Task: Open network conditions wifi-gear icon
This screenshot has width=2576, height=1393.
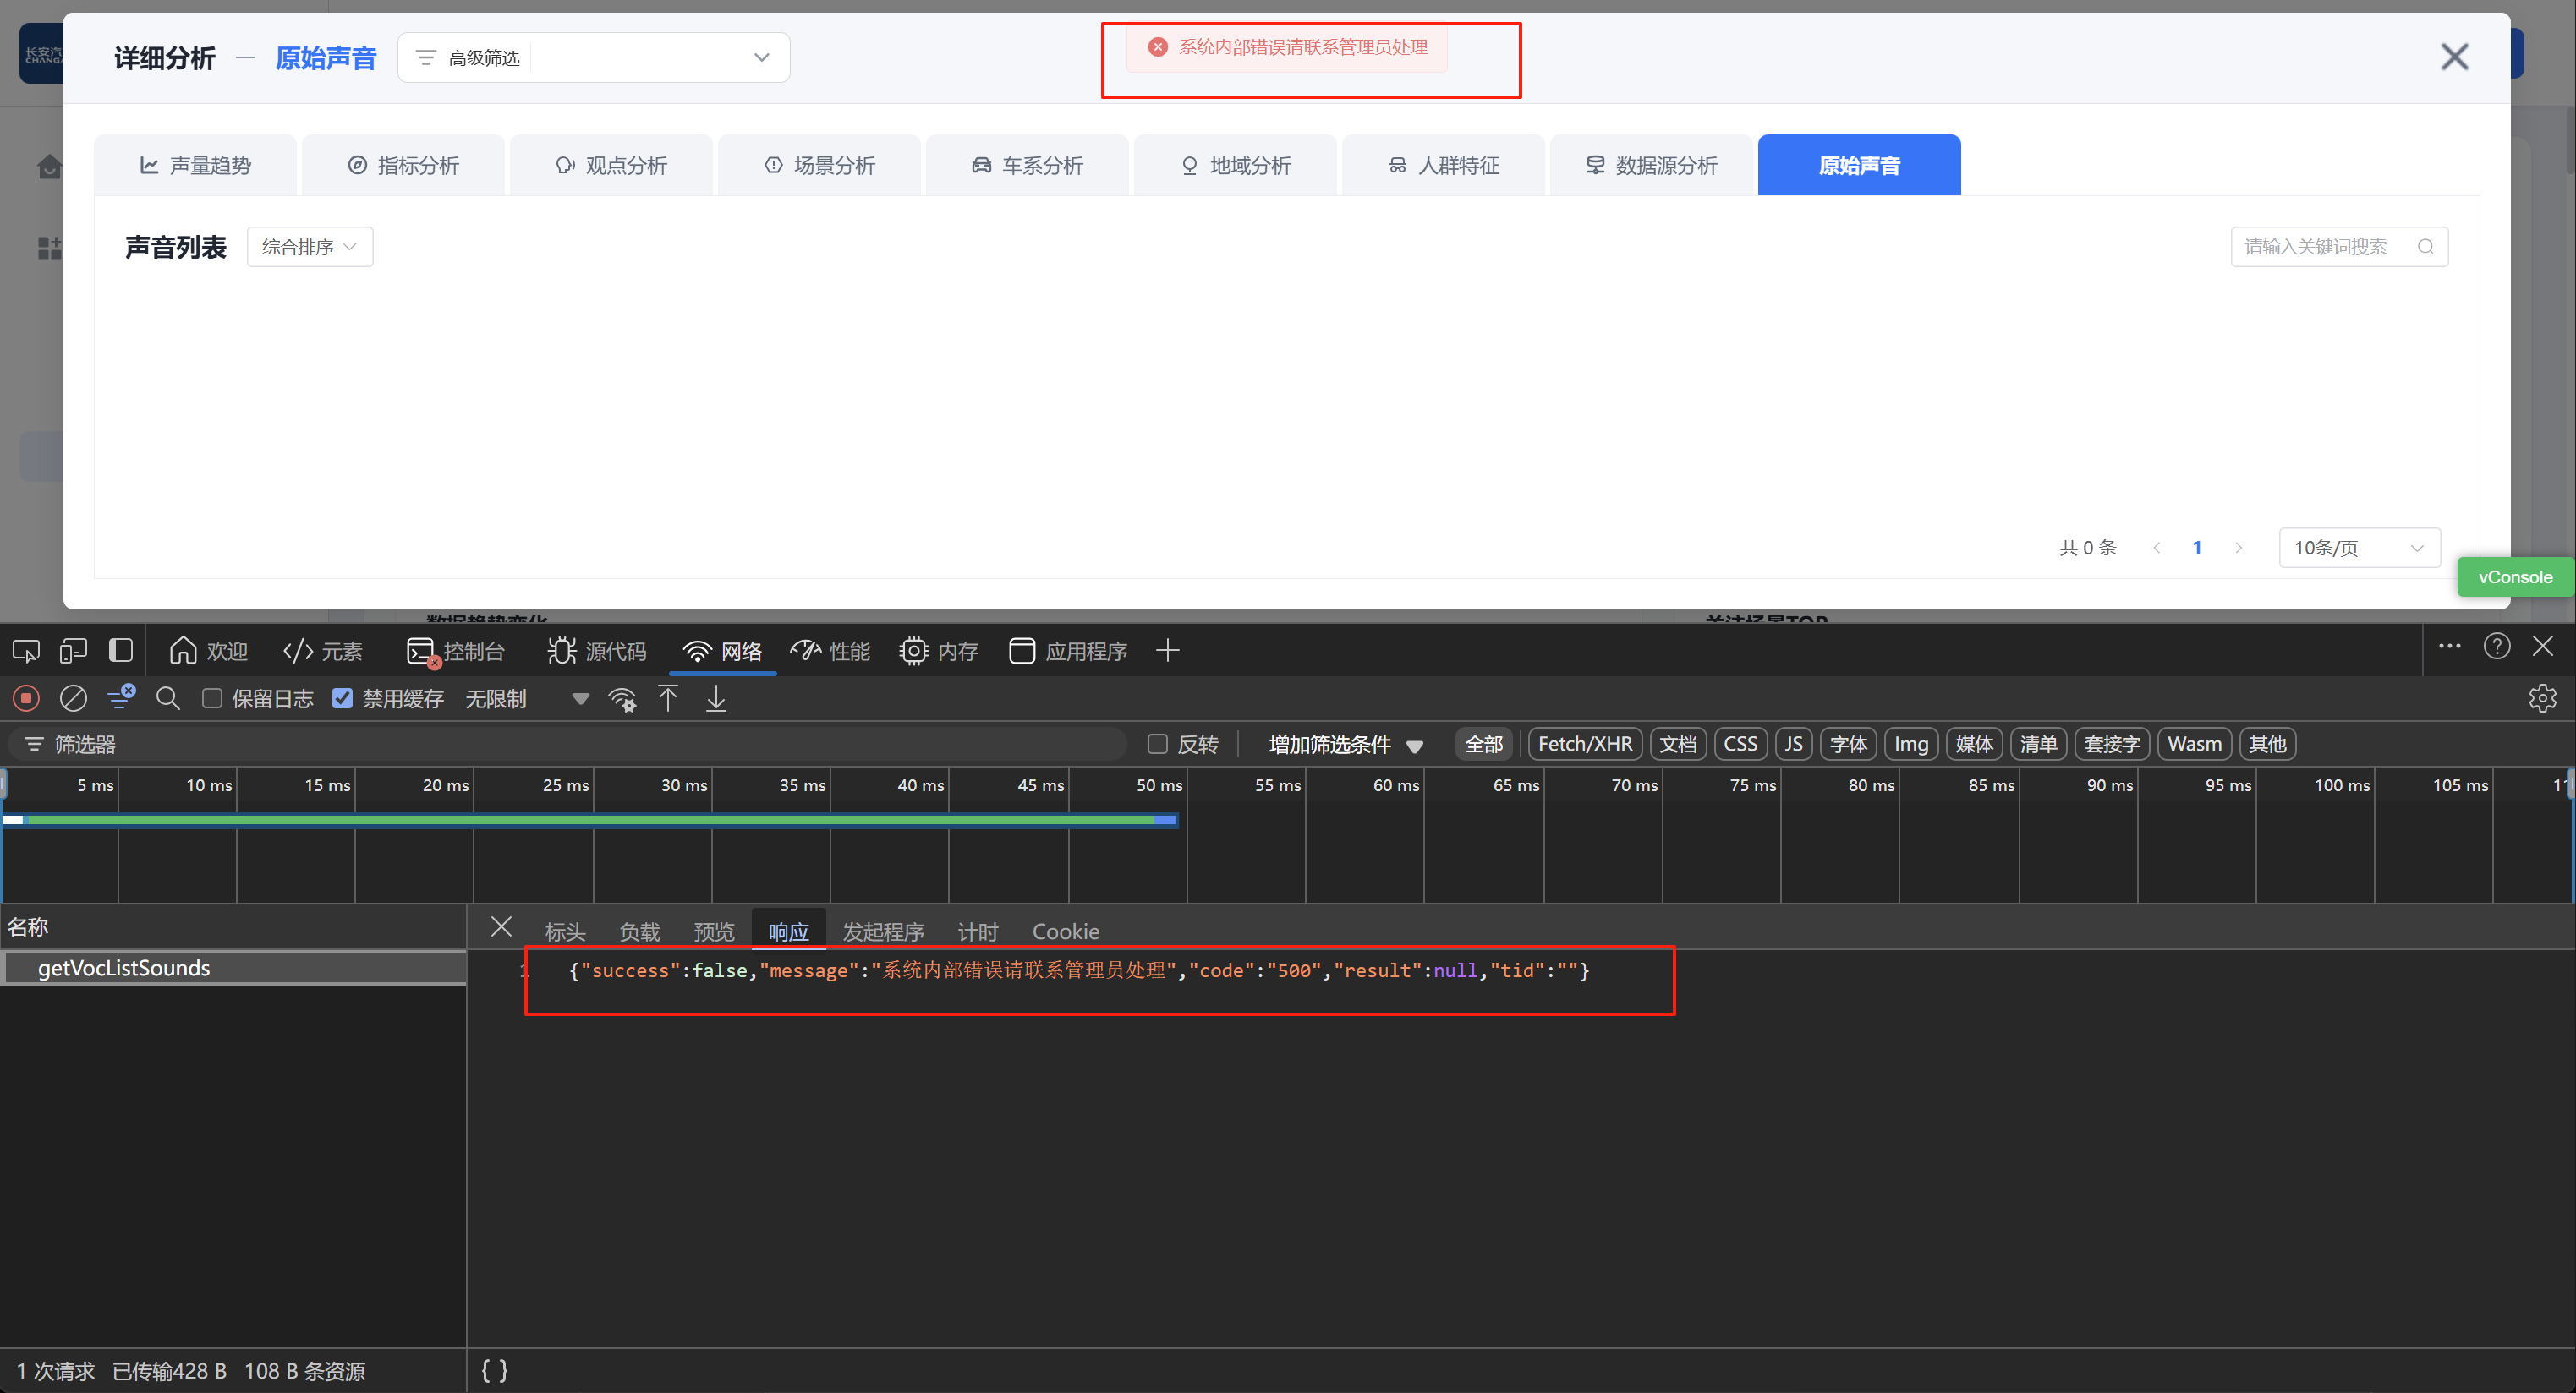Action: pyautogui.click(x=622, y=700)
